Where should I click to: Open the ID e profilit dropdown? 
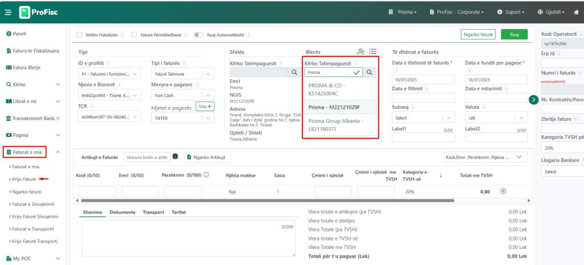point(110,74)
